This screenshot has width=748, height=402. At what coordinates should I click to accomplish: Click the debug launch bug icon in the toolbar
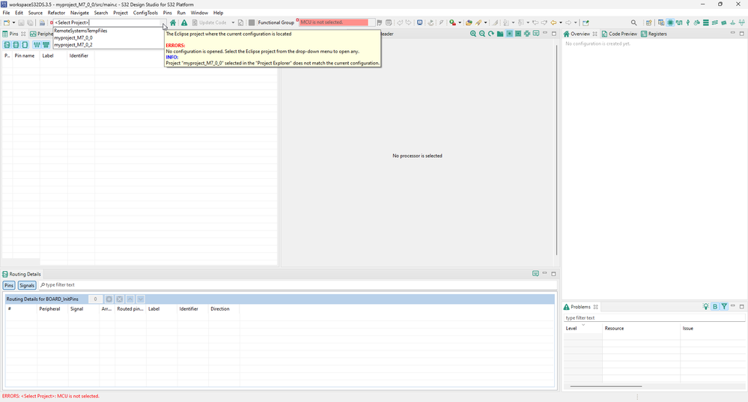pos(452,22)
